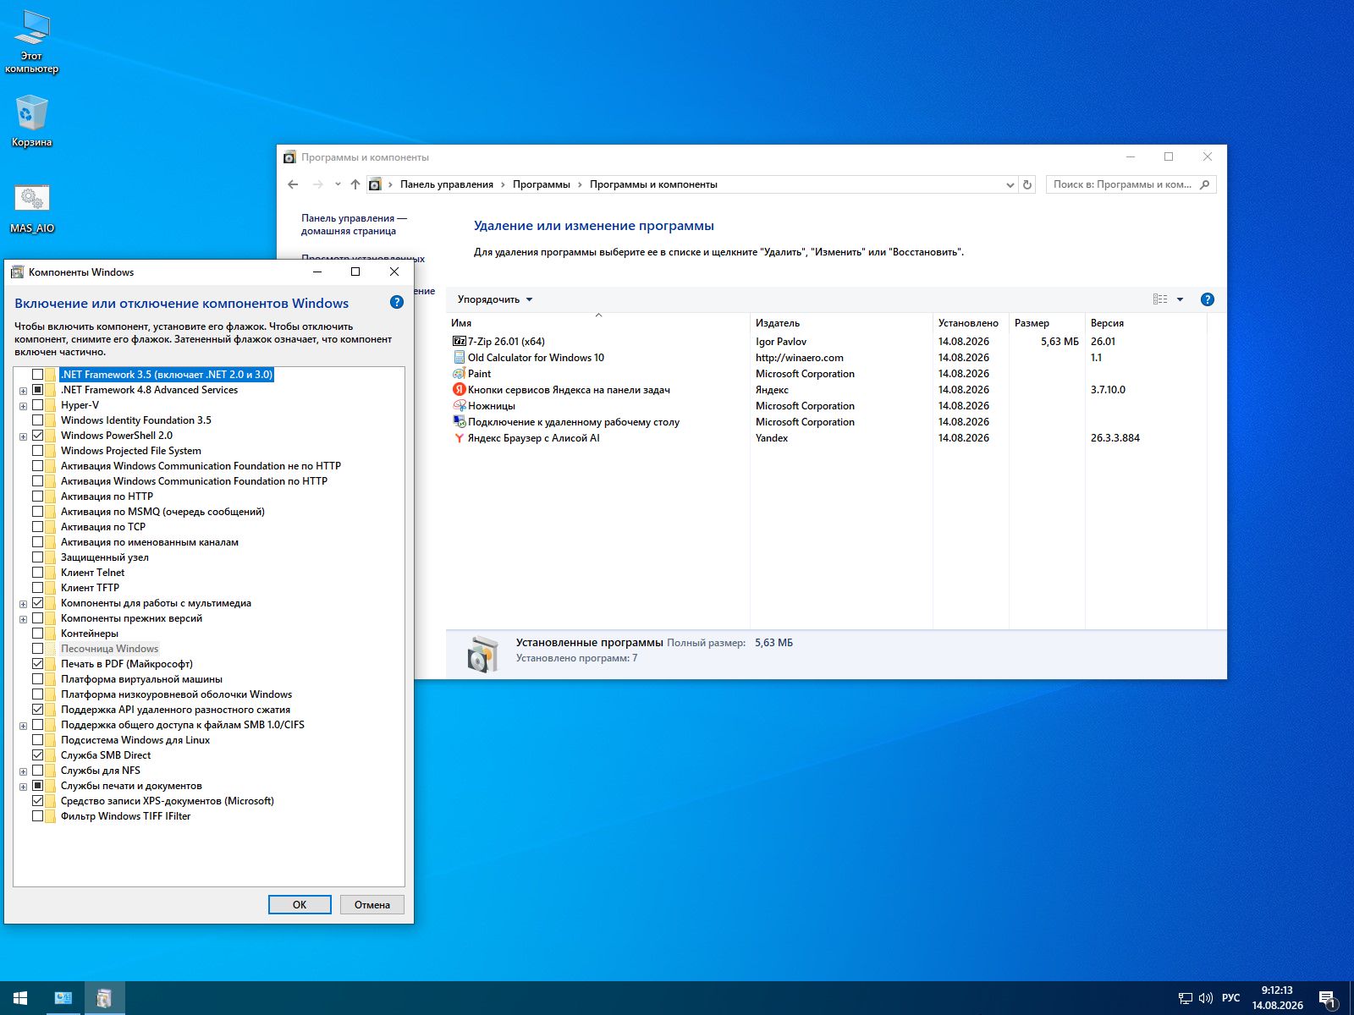Viewport: 1354px width, 1015px height.
Task: Sort programs by Установлено column header
Action: tap(971, 323)
